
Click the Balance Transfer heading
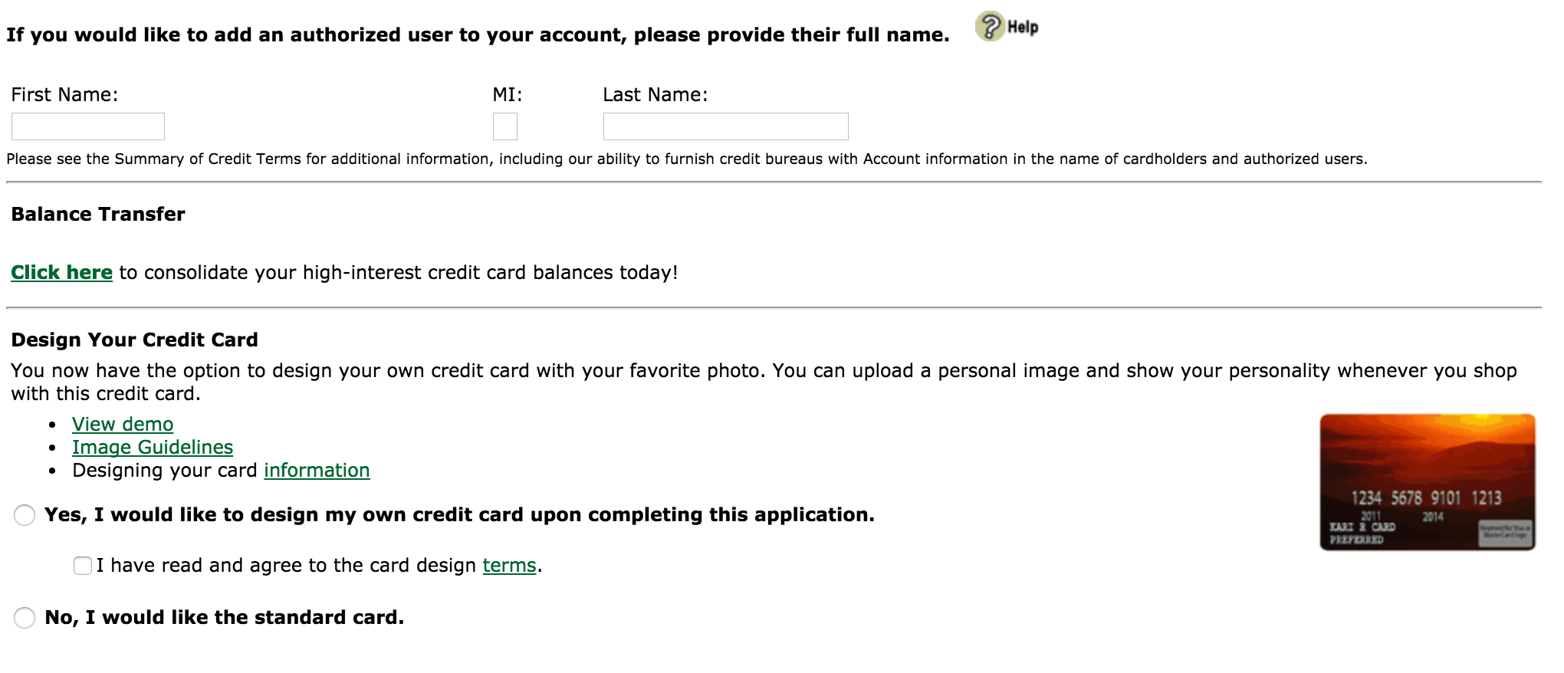(x=98, y=215)
